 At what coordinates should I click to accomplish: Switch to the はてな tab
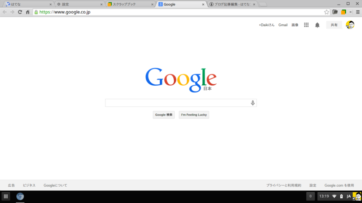[28, 5]
